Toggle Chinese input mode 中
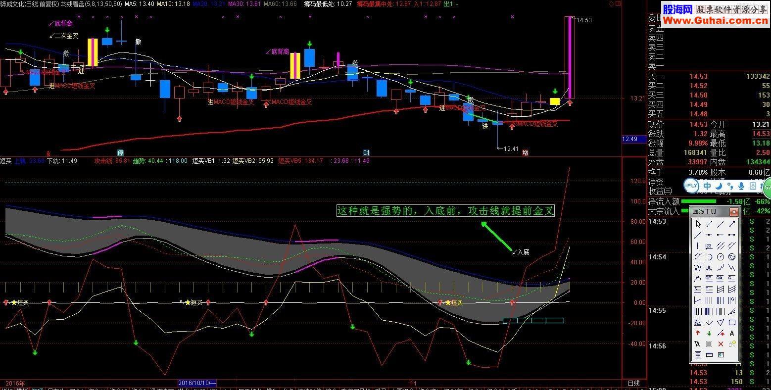The width and height of the screenshot is (771, 390). coord(708,186)
